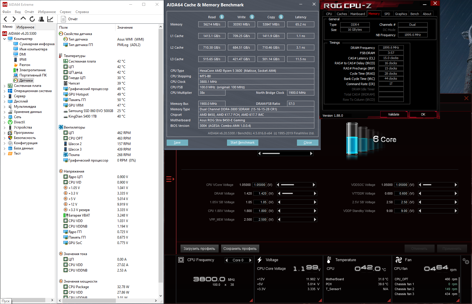Select next core in CPU Frequency selector

250,260
